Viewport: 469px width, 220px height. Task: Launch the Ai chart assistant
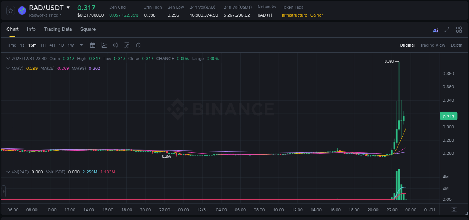(436, 29)
